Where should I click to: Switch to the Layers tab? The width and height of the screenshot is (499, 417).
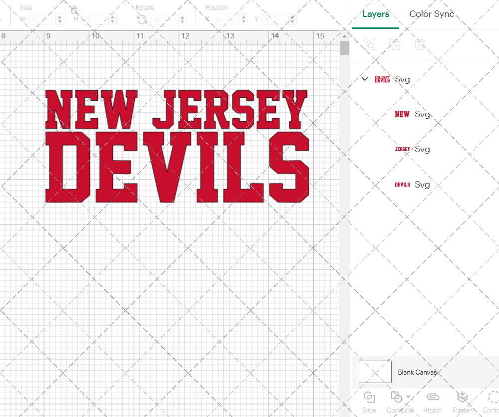[376, 14]
